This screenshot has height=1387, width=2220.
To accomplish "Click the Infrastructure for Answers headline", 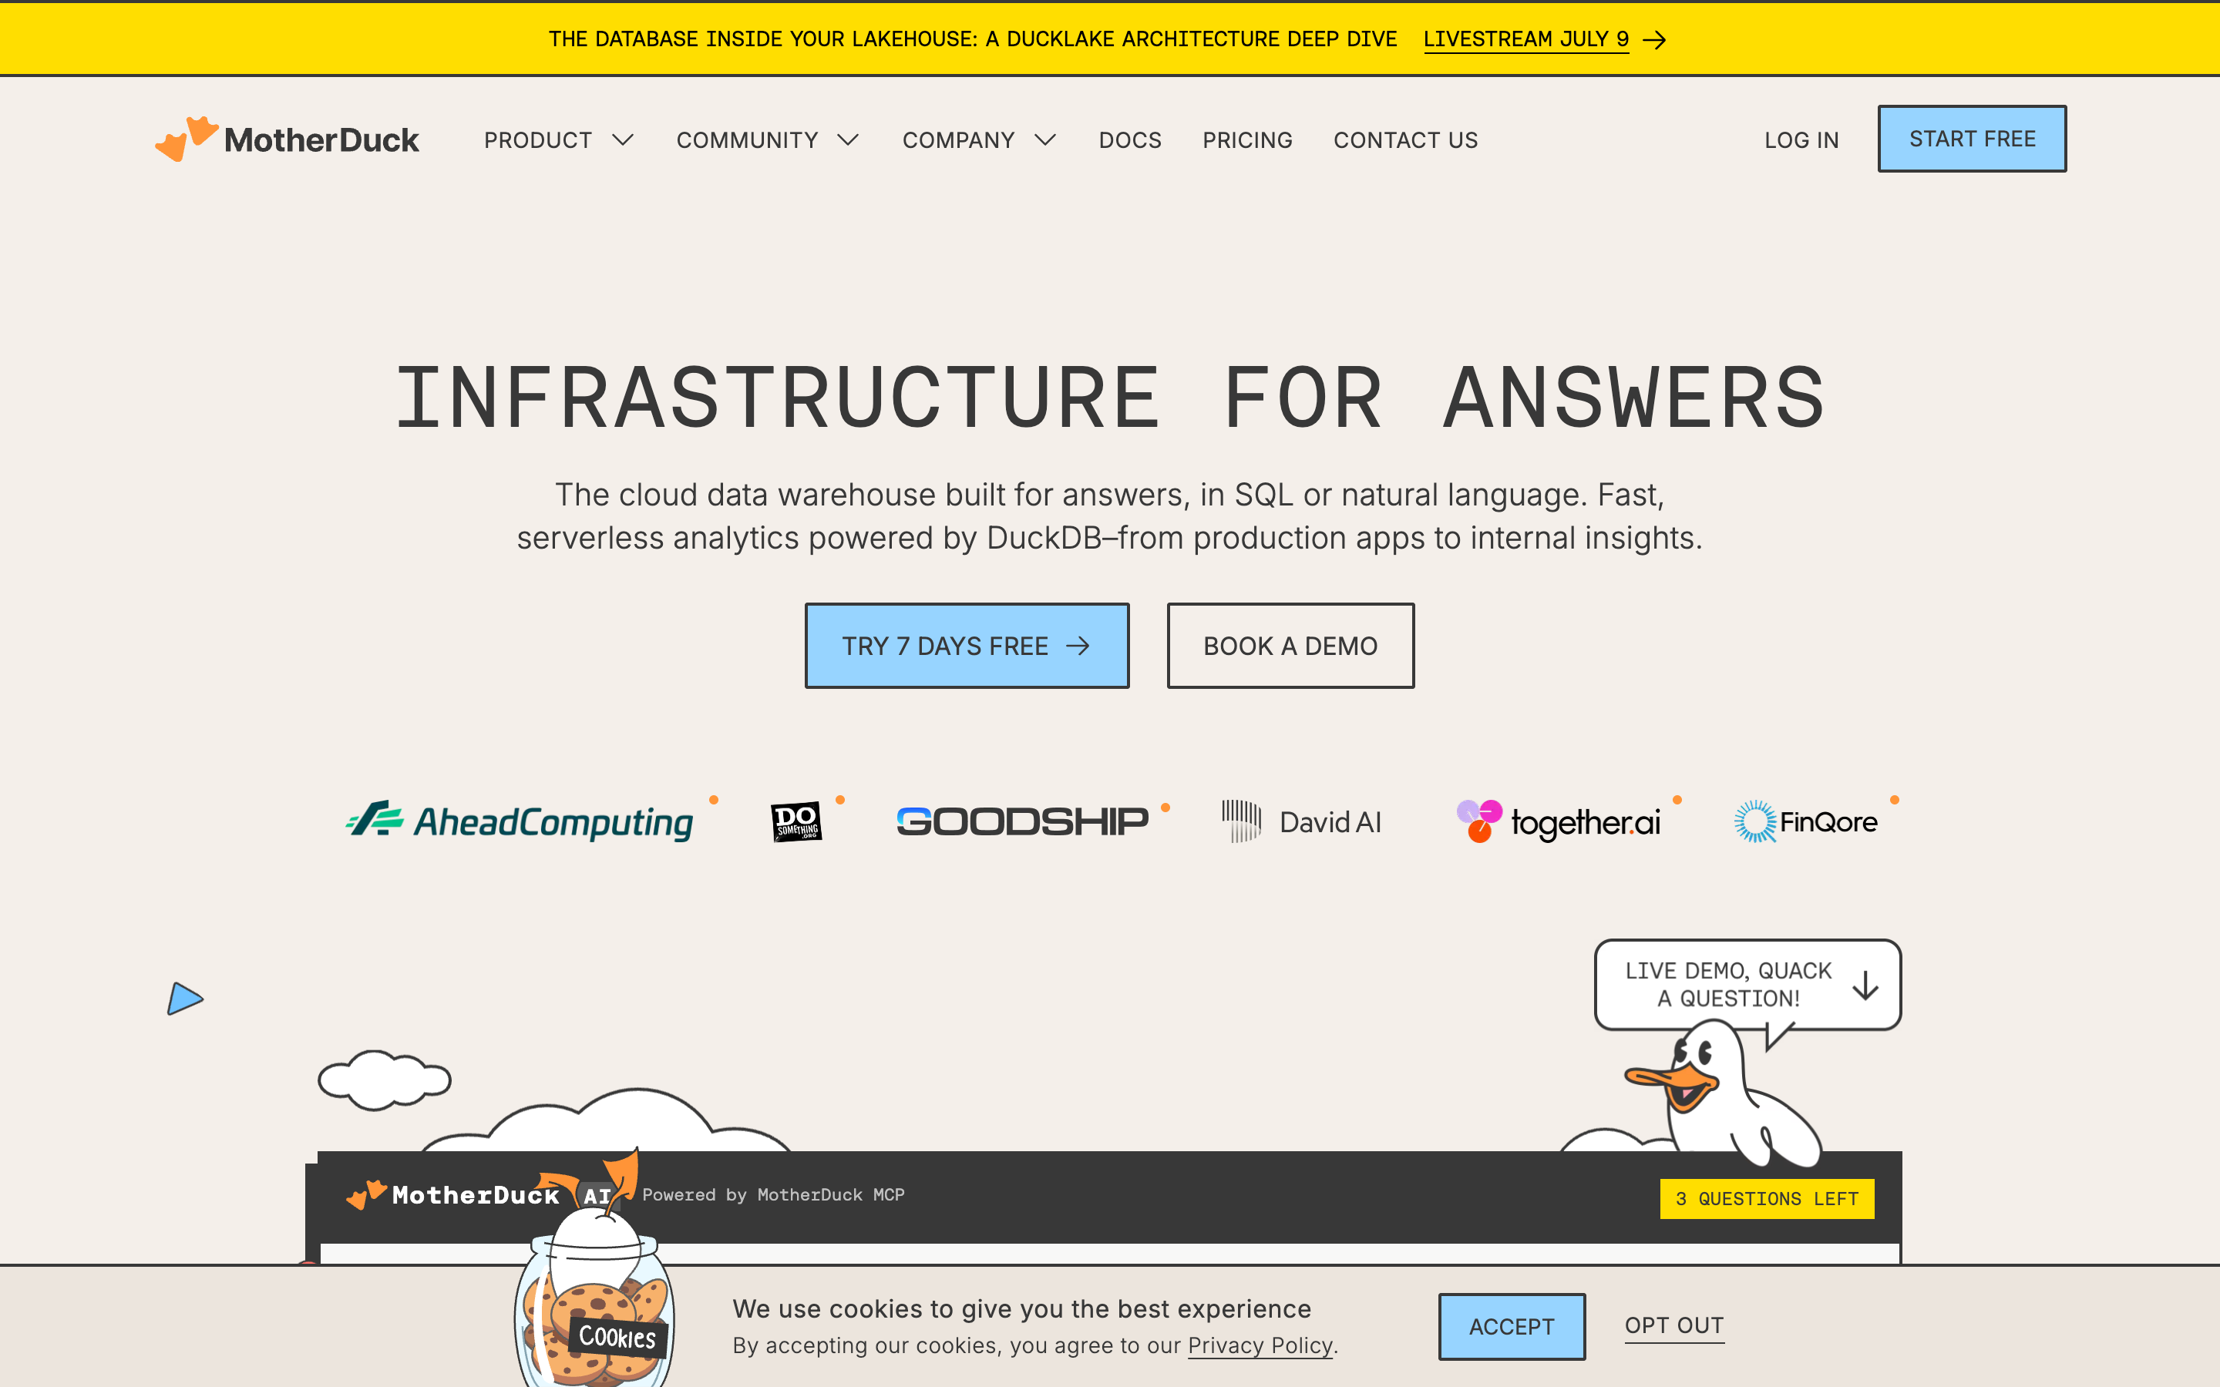I will pyautogui.click(x=1110, y=396).
